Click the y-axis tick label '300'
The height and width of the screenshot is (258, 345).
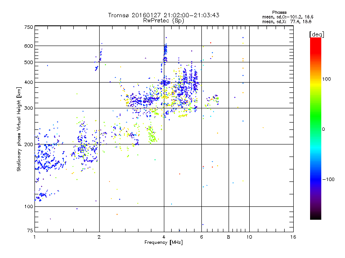pyautogui.click(x=28, y=108)
